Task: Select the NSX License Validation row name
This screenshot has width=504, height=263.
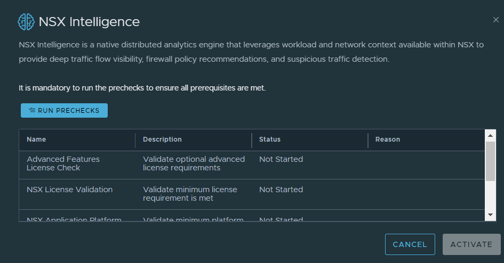Action: click(69, 190)
